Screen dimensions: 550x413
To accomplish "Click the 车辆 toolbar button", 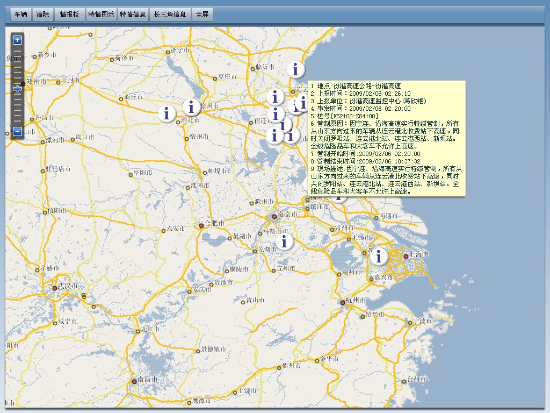I will point(21,15).
